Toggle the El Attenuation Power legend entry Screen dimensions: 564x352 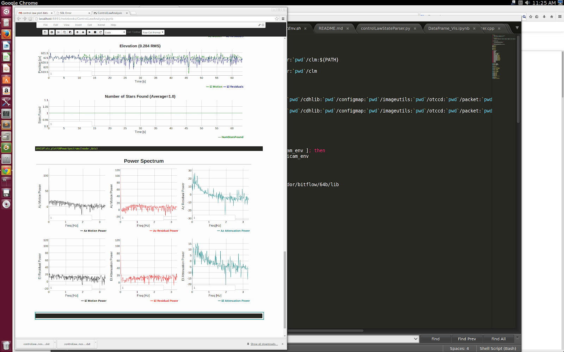234,301
